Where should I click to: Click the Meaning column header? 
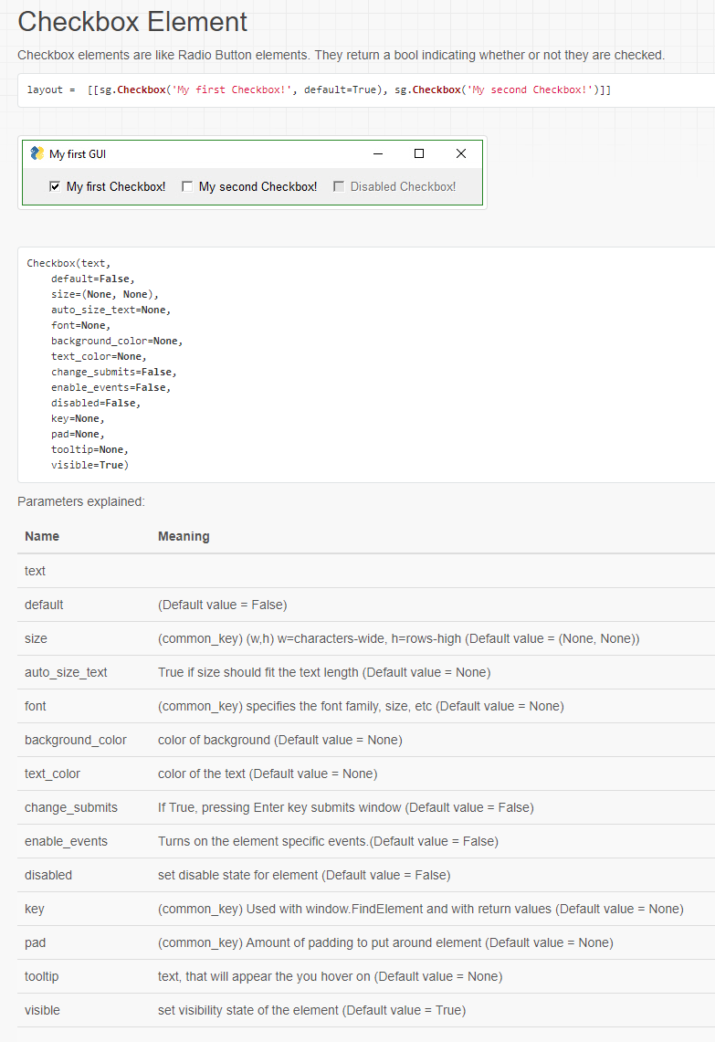coord(184,536)
